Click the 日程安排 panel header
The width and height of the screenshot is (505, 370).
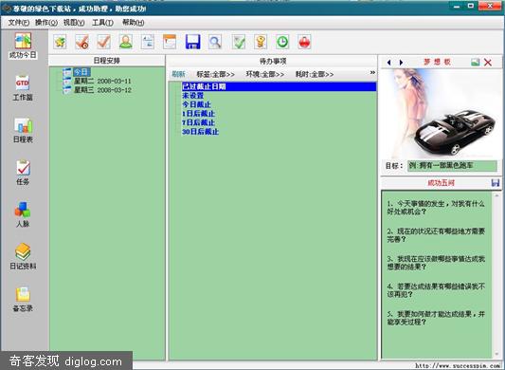(107, 61)
